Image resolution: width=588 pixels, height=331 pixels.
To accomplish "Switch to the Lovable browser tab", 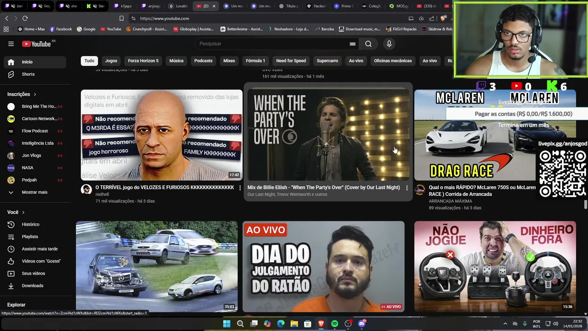I will pos(178,6).
